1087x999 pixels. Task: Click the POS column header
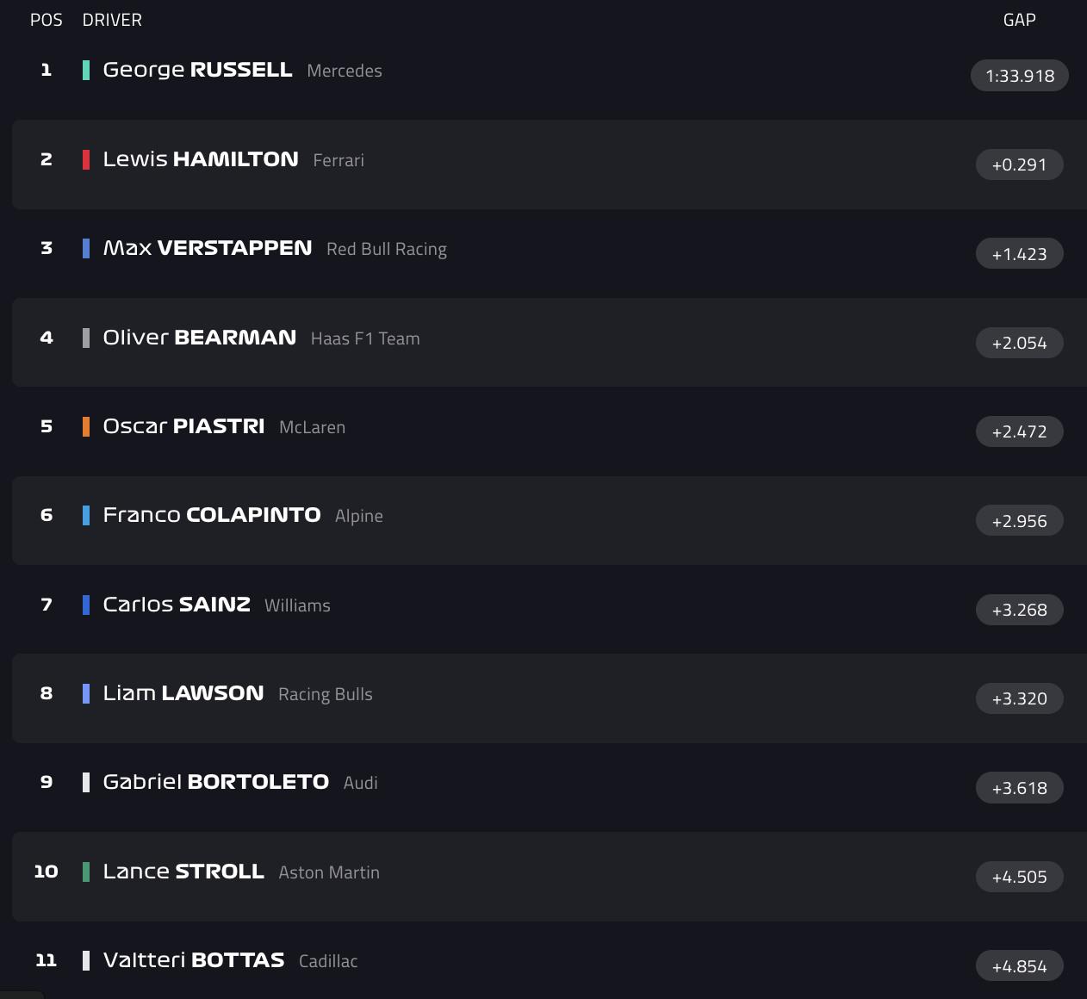coord(46,19)
